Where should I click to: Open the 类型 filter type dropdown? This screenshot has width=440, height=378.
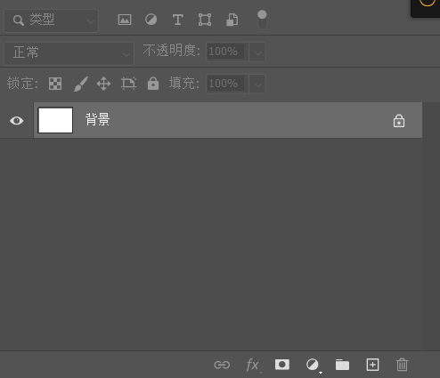point(51,20)
